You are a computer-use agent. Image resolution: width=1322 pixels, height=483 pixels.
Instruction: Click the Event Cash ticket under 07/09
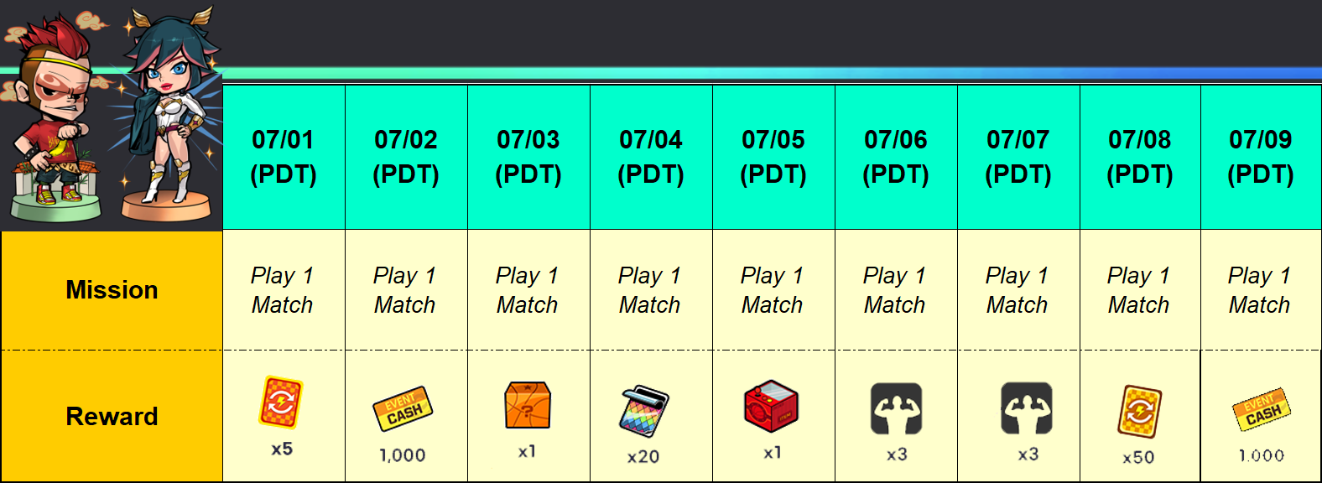(1262, 409)
